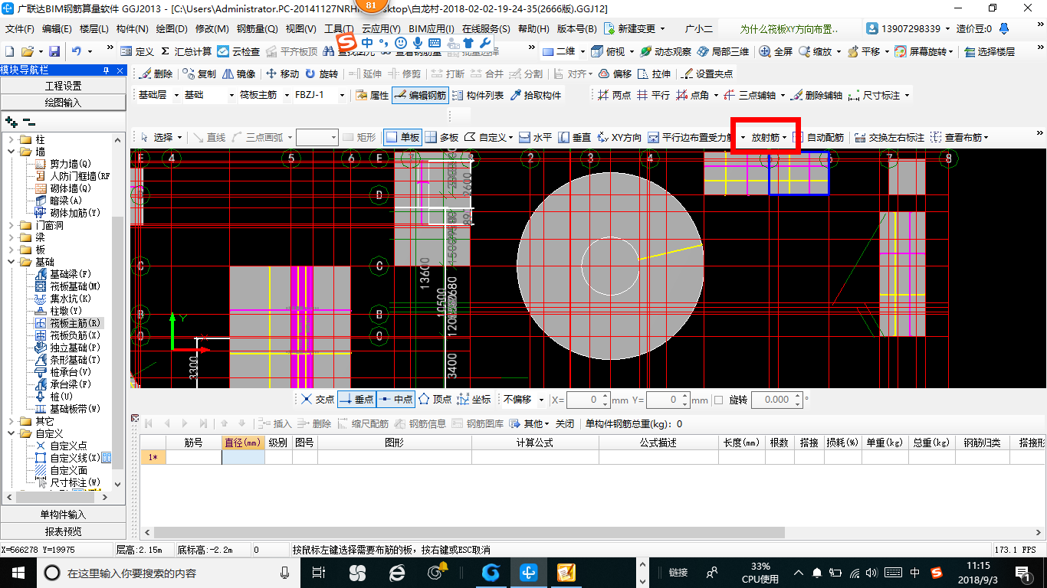Image resolution: width=1047 pixels, height=588 pixels.
Task: Click the 工程设置 button
Action: coord(63,86)
